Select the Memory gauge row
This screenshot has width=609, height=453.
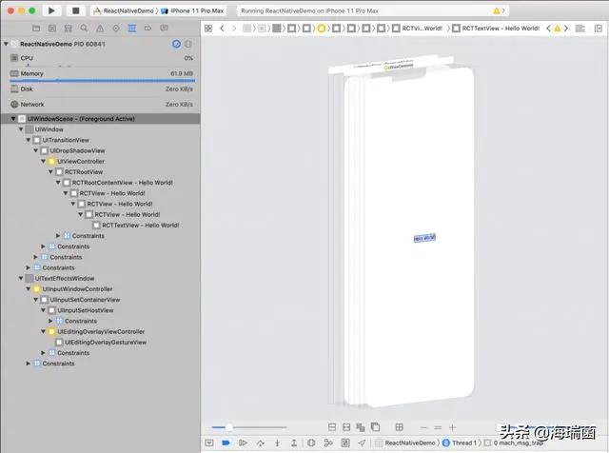click(102, 74)
